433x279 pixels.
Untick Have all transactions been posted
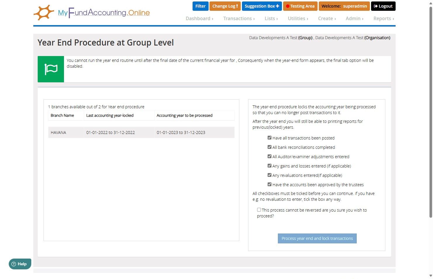coord(269,138)
